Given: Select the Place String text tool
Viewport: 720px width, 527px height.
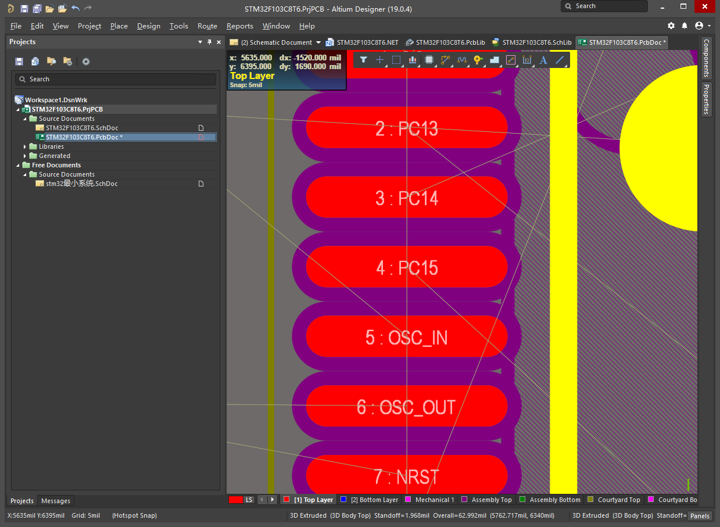Looking at the screenshot, I should click(x=544, y=60).
